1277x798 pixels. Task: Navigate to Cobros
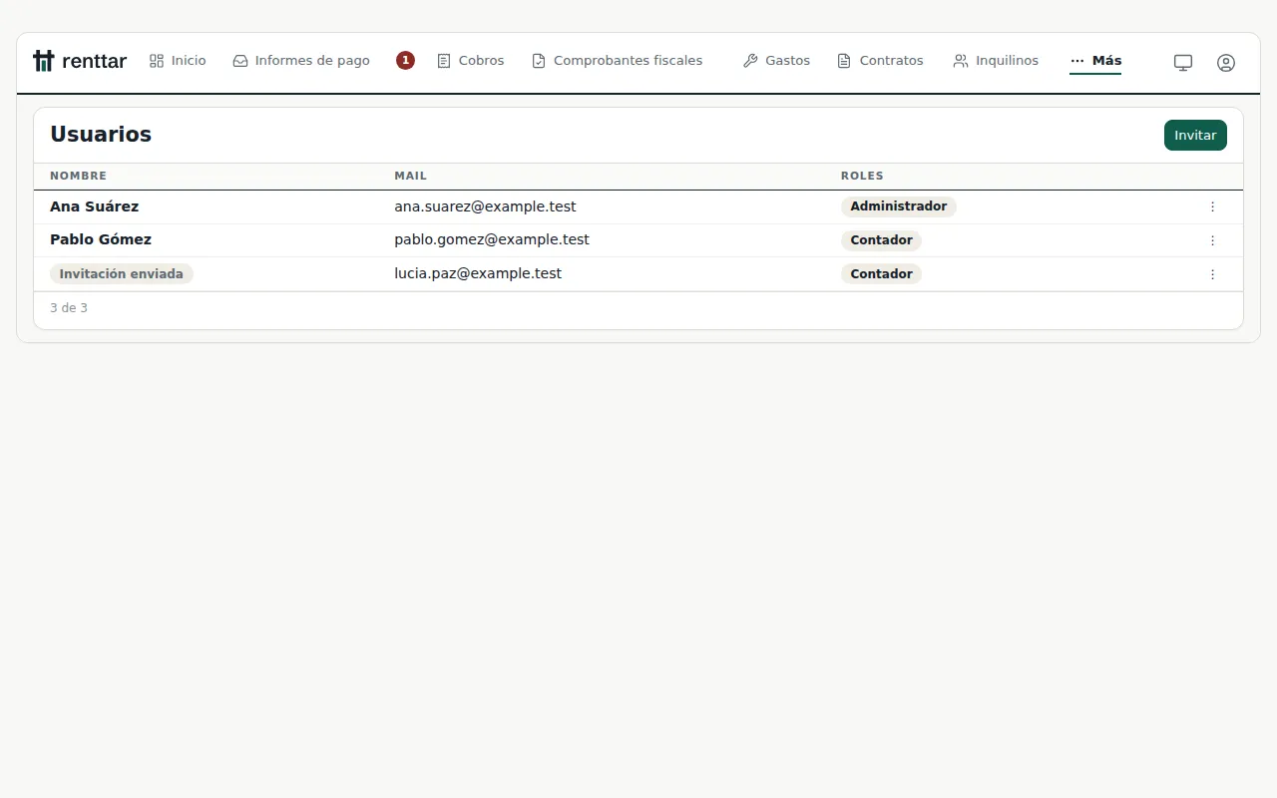coord(471,61)
